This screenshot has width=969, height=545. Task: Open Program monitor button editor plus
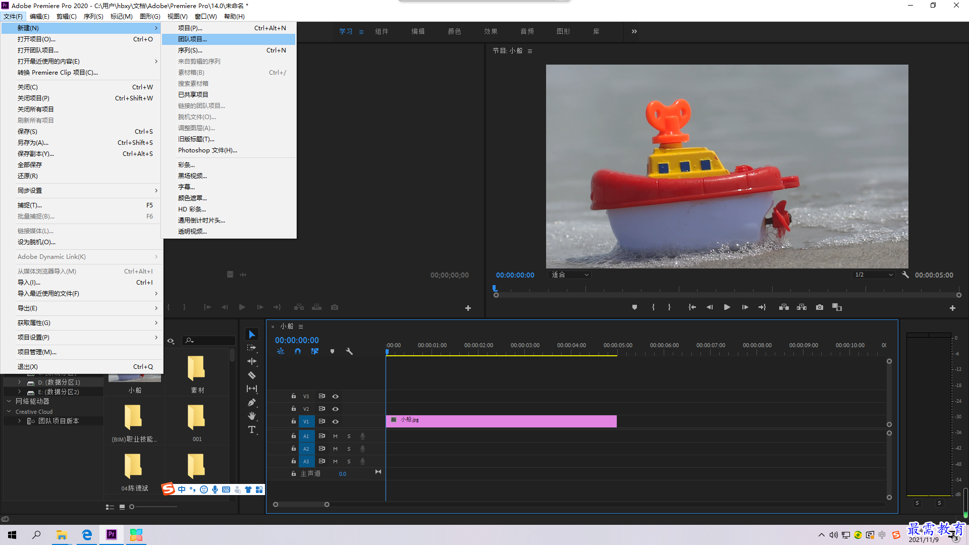pos(952,308)
